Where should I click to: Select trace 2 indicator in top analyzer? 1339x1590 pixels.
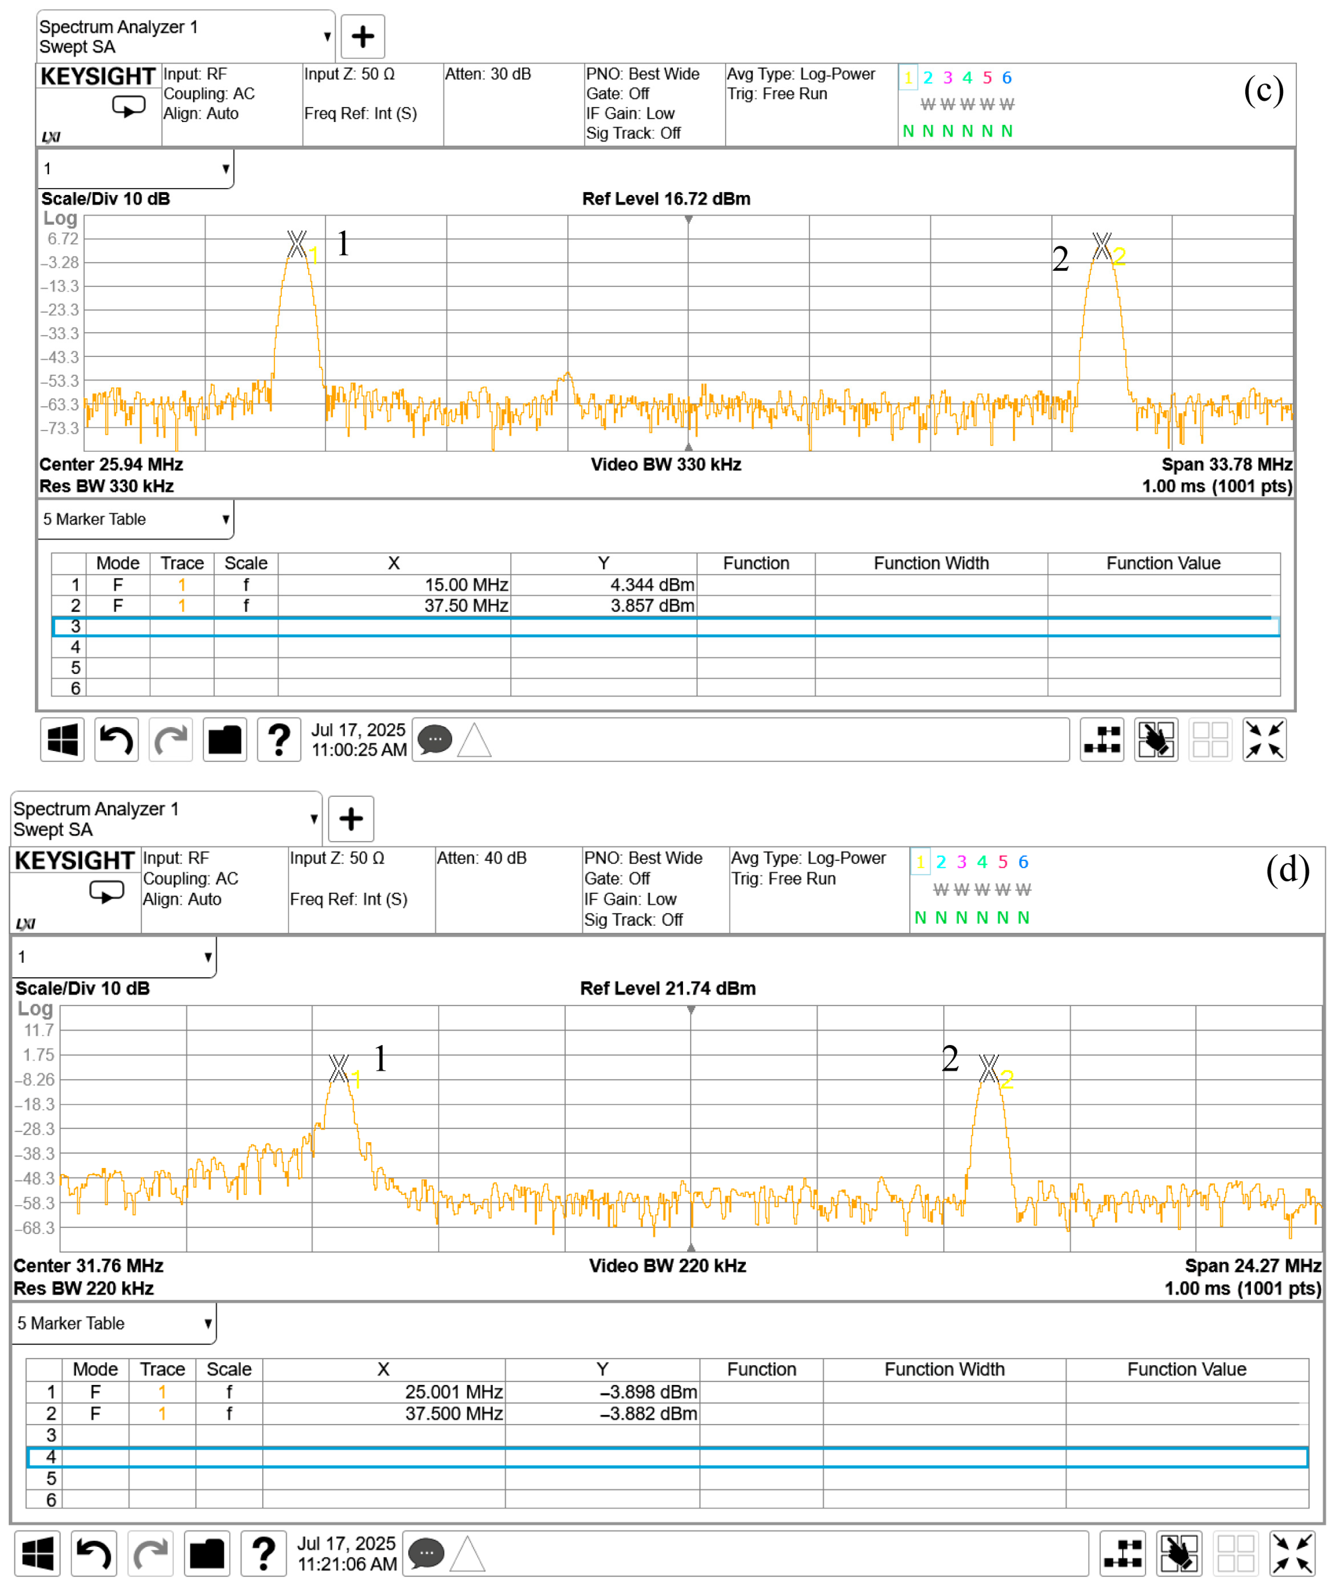pos(928,78)
